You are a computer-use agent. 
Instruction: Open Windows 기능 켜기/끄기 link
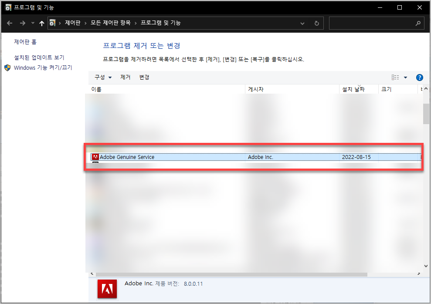[x=43, y=68]
